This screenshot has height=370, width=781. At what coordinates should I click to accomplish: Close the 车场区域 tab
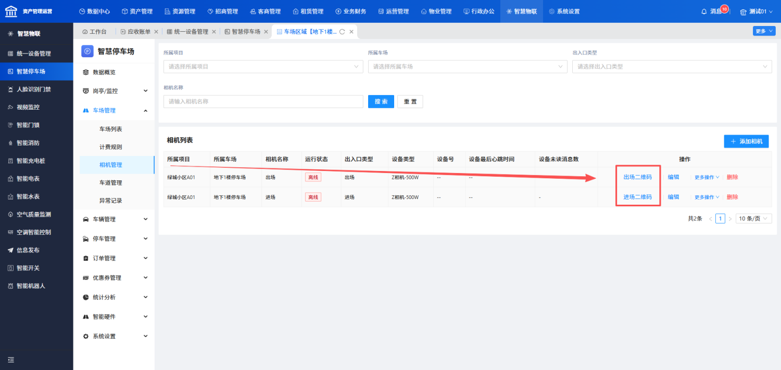click(x=351, y=32)
